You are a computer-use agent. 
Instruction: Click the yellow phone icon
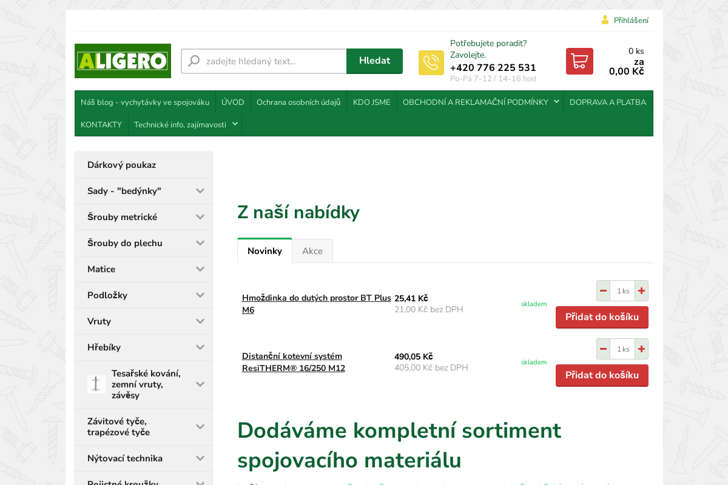(x=431, y=62)
